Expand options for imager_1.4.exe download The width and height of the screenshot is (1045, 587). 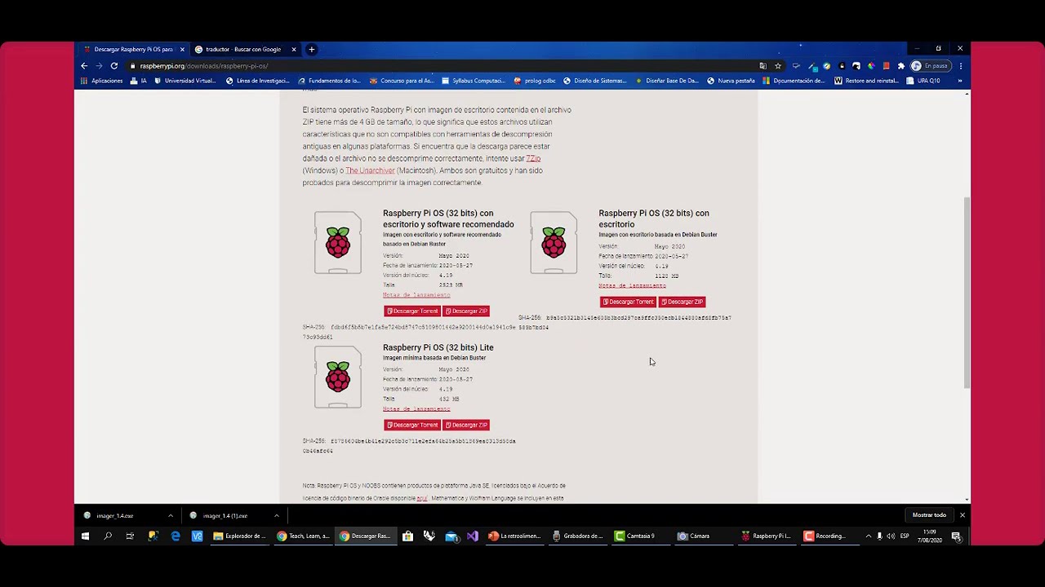point(170,515)
